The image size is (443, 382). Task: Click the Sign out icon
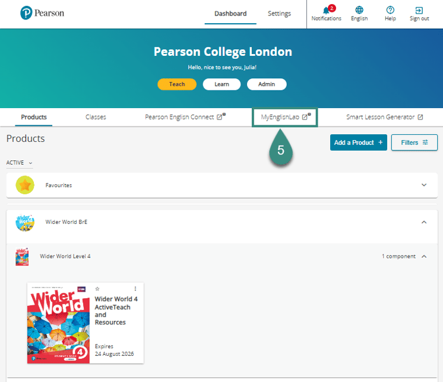click(x=419, y=10)
